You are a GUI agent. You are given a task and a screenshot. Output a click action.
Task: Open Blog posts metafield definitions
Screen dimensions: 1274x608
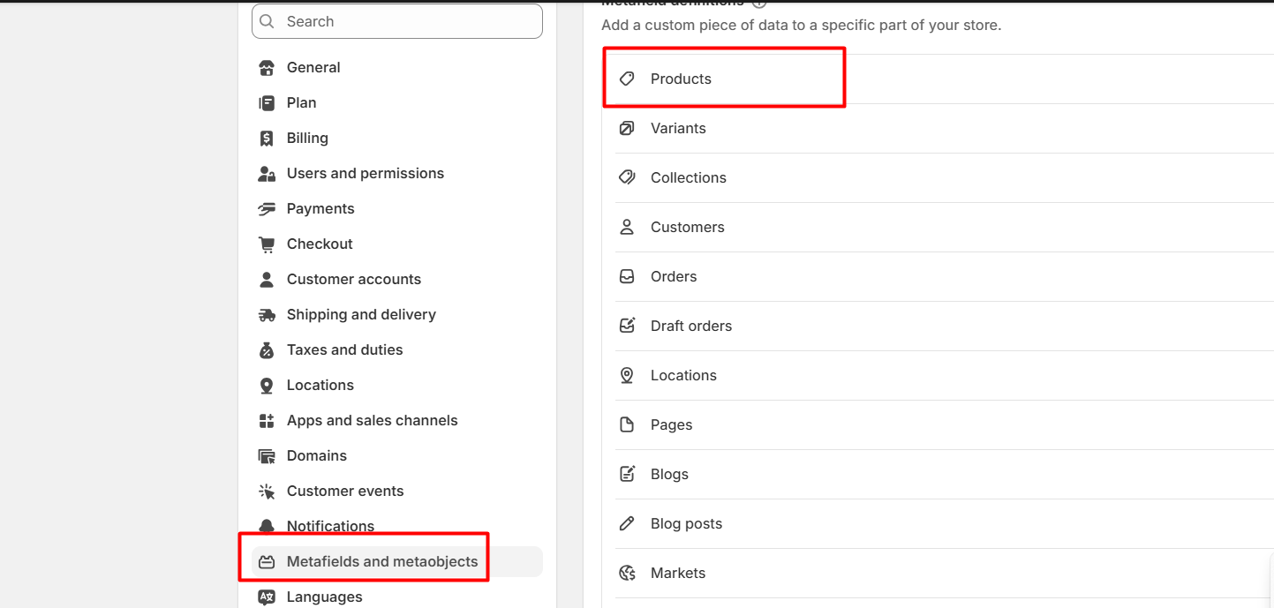point(686,524)
